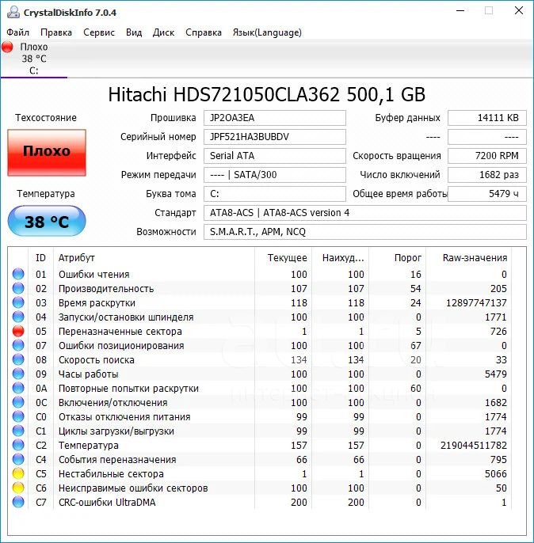This screenshot has width=534, height=543.
Task: Select raw value 5066 for Нестабильные сектора
Action: (x=495, y=473)
